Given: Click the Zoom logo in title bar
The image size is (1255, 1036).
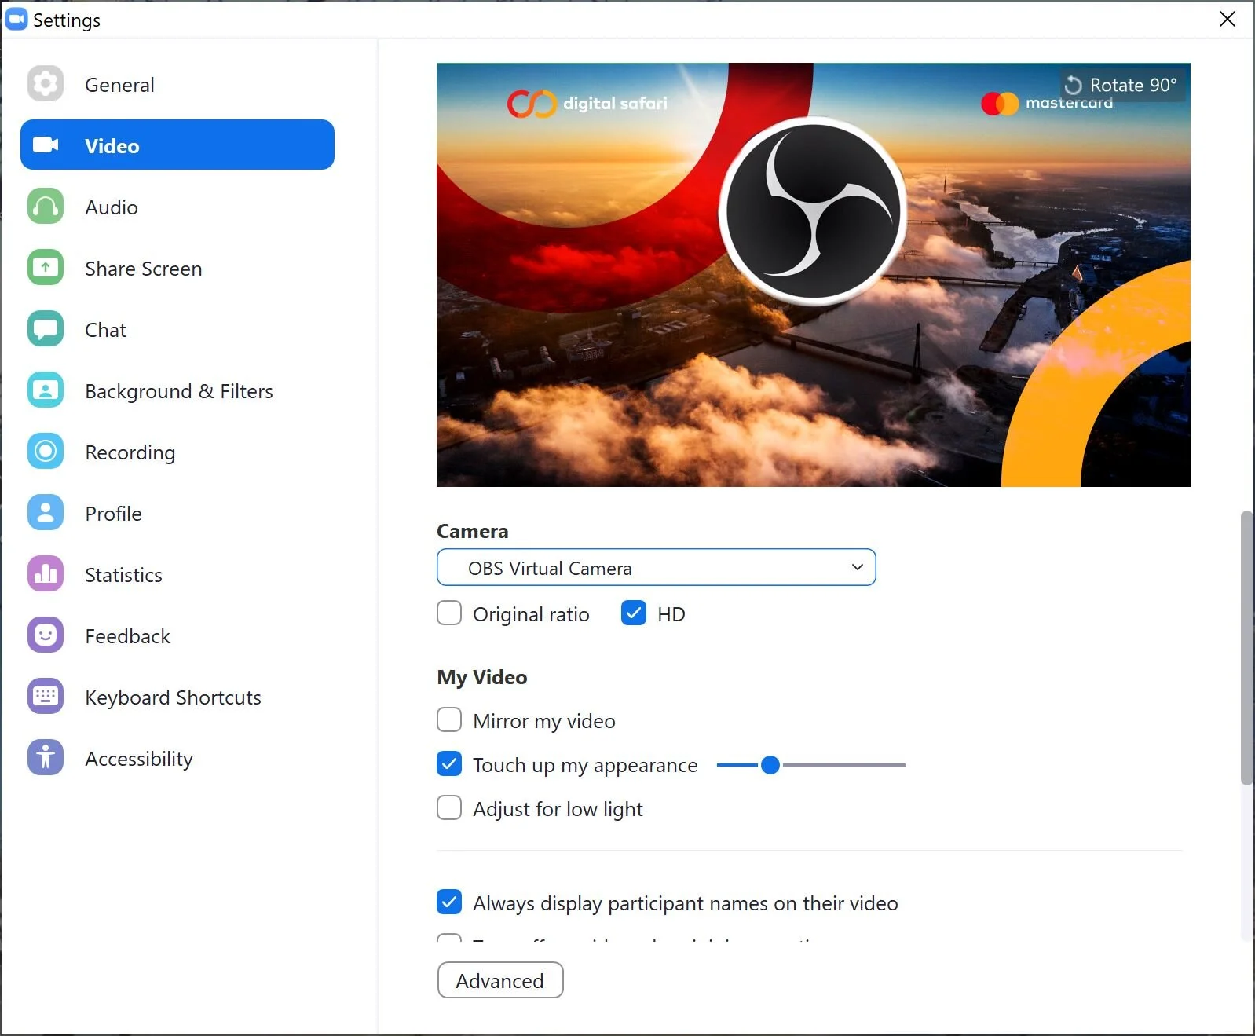Looking at the screenshot, I should [16, 20].
